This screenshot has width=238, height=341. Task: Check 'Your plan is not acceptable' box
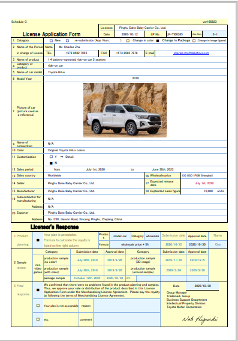pyautogui.click(x=38, y=306)
